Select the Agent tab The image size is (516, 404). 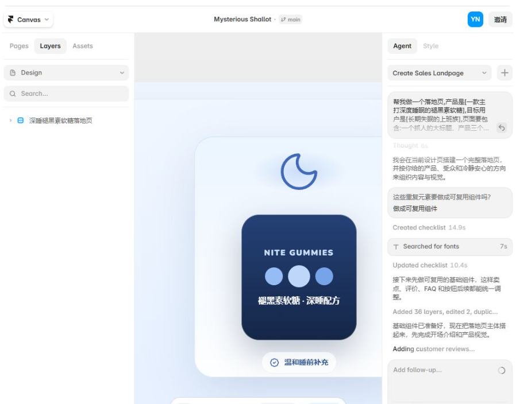click(402, 46)
